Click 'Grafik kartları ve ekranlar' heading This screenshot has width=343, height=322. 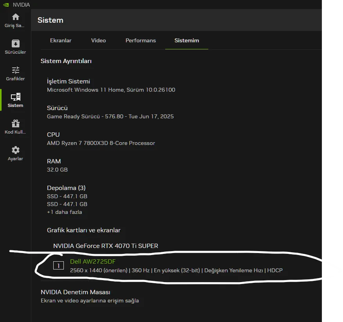coord(83,230)
